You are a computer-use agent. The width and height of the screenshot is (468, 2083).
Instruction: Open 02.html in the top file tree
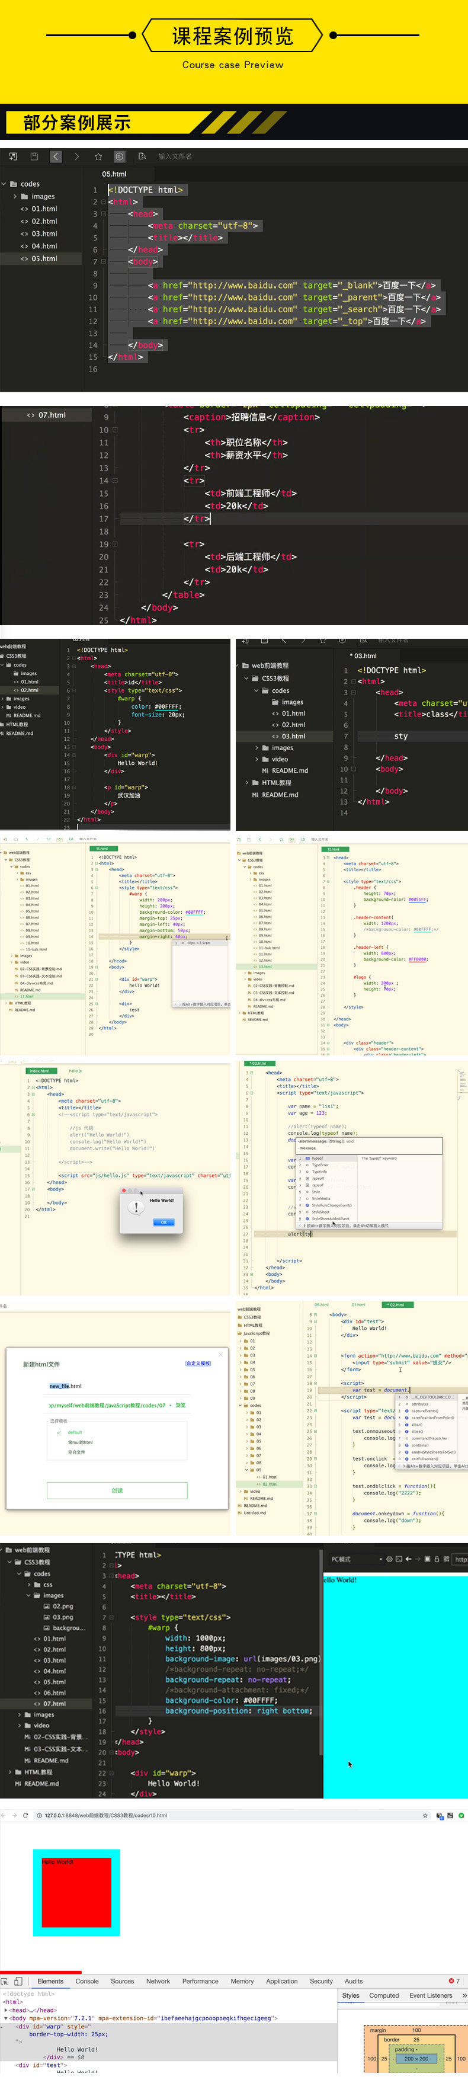tap(44, 221)
